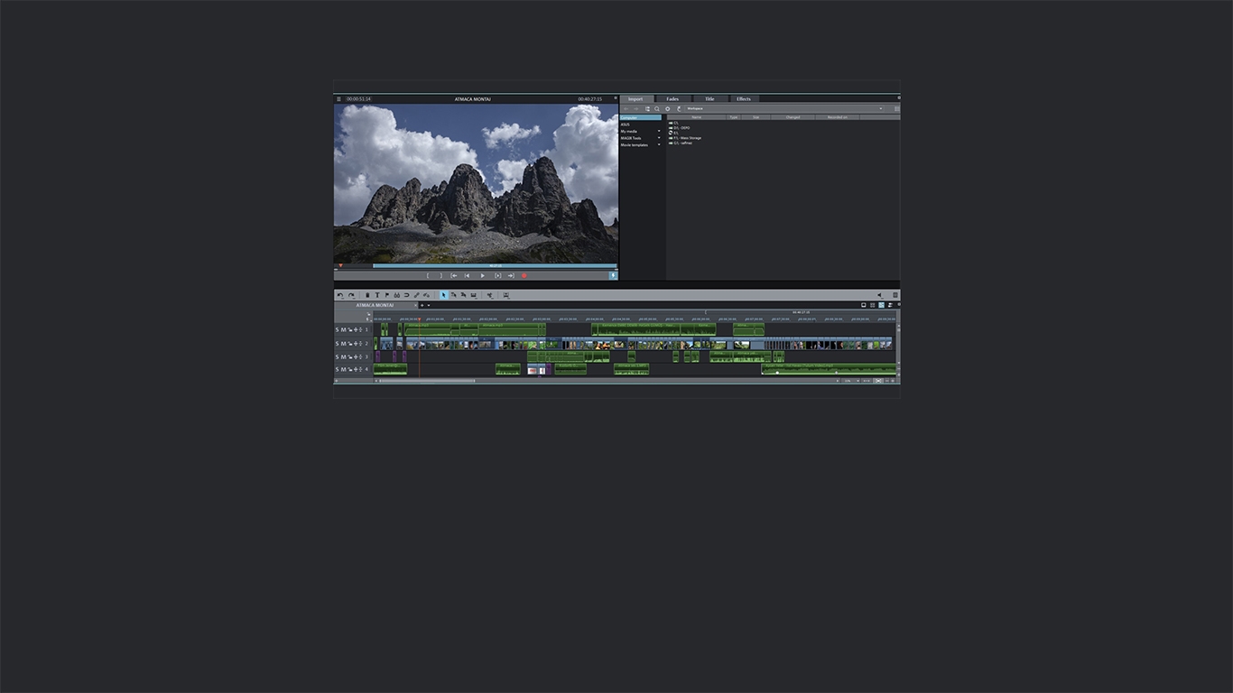Open the Title editor T icon
This screenshot has width=1233, height=693.
point(377,295)
